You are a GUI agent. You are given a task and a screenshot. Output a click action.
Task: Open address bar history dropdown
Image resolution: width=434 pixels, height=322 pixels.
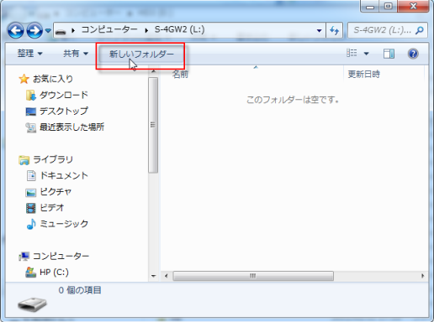(319, 30)
